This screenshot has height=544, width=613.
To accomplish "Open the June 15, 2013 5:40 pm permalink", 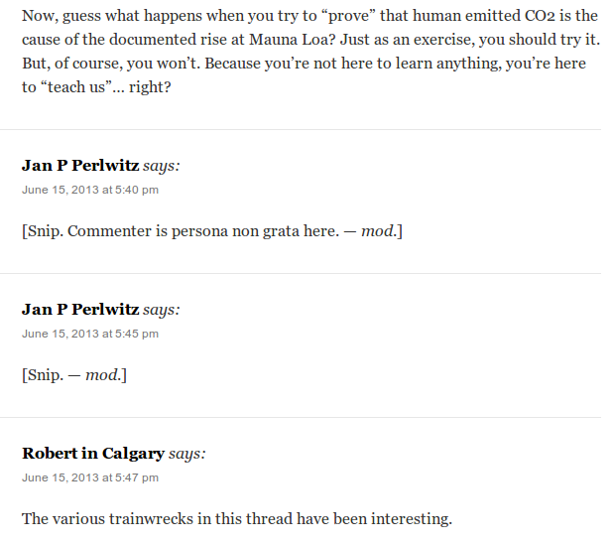I will (x=90, y=190).
